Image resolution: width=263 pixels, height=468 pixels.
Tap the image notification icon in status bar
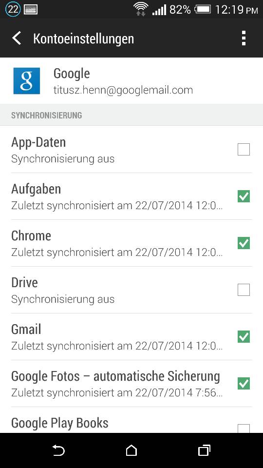(30, 10)
